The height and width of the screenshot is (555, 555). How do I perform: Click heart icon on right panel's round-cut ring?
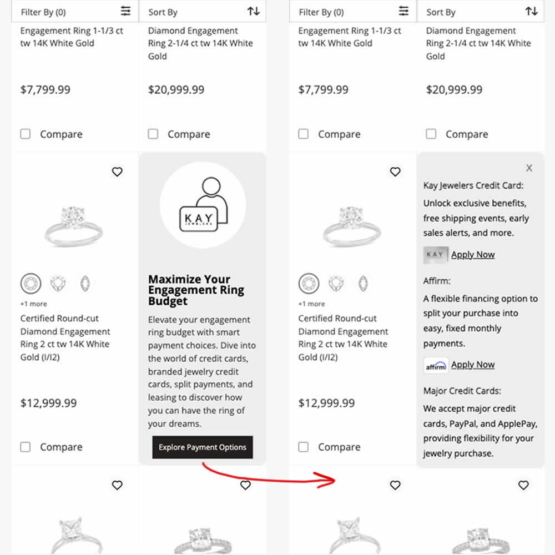click(395, 172)
